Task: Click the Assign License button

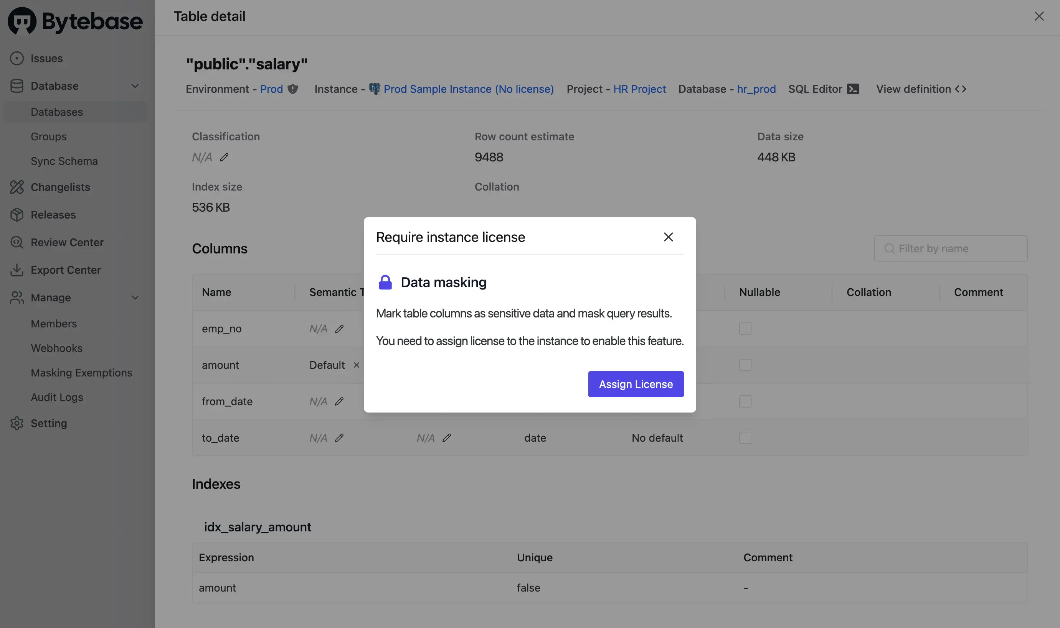Action: pos(635,384)
